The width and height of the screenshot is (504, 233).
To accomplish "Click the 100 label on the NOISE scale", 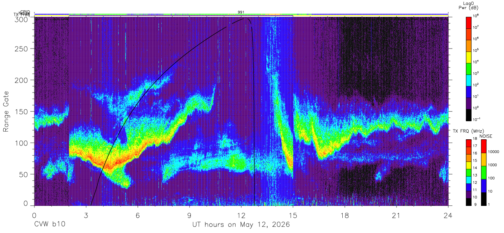I will click(x=491, y=178).
